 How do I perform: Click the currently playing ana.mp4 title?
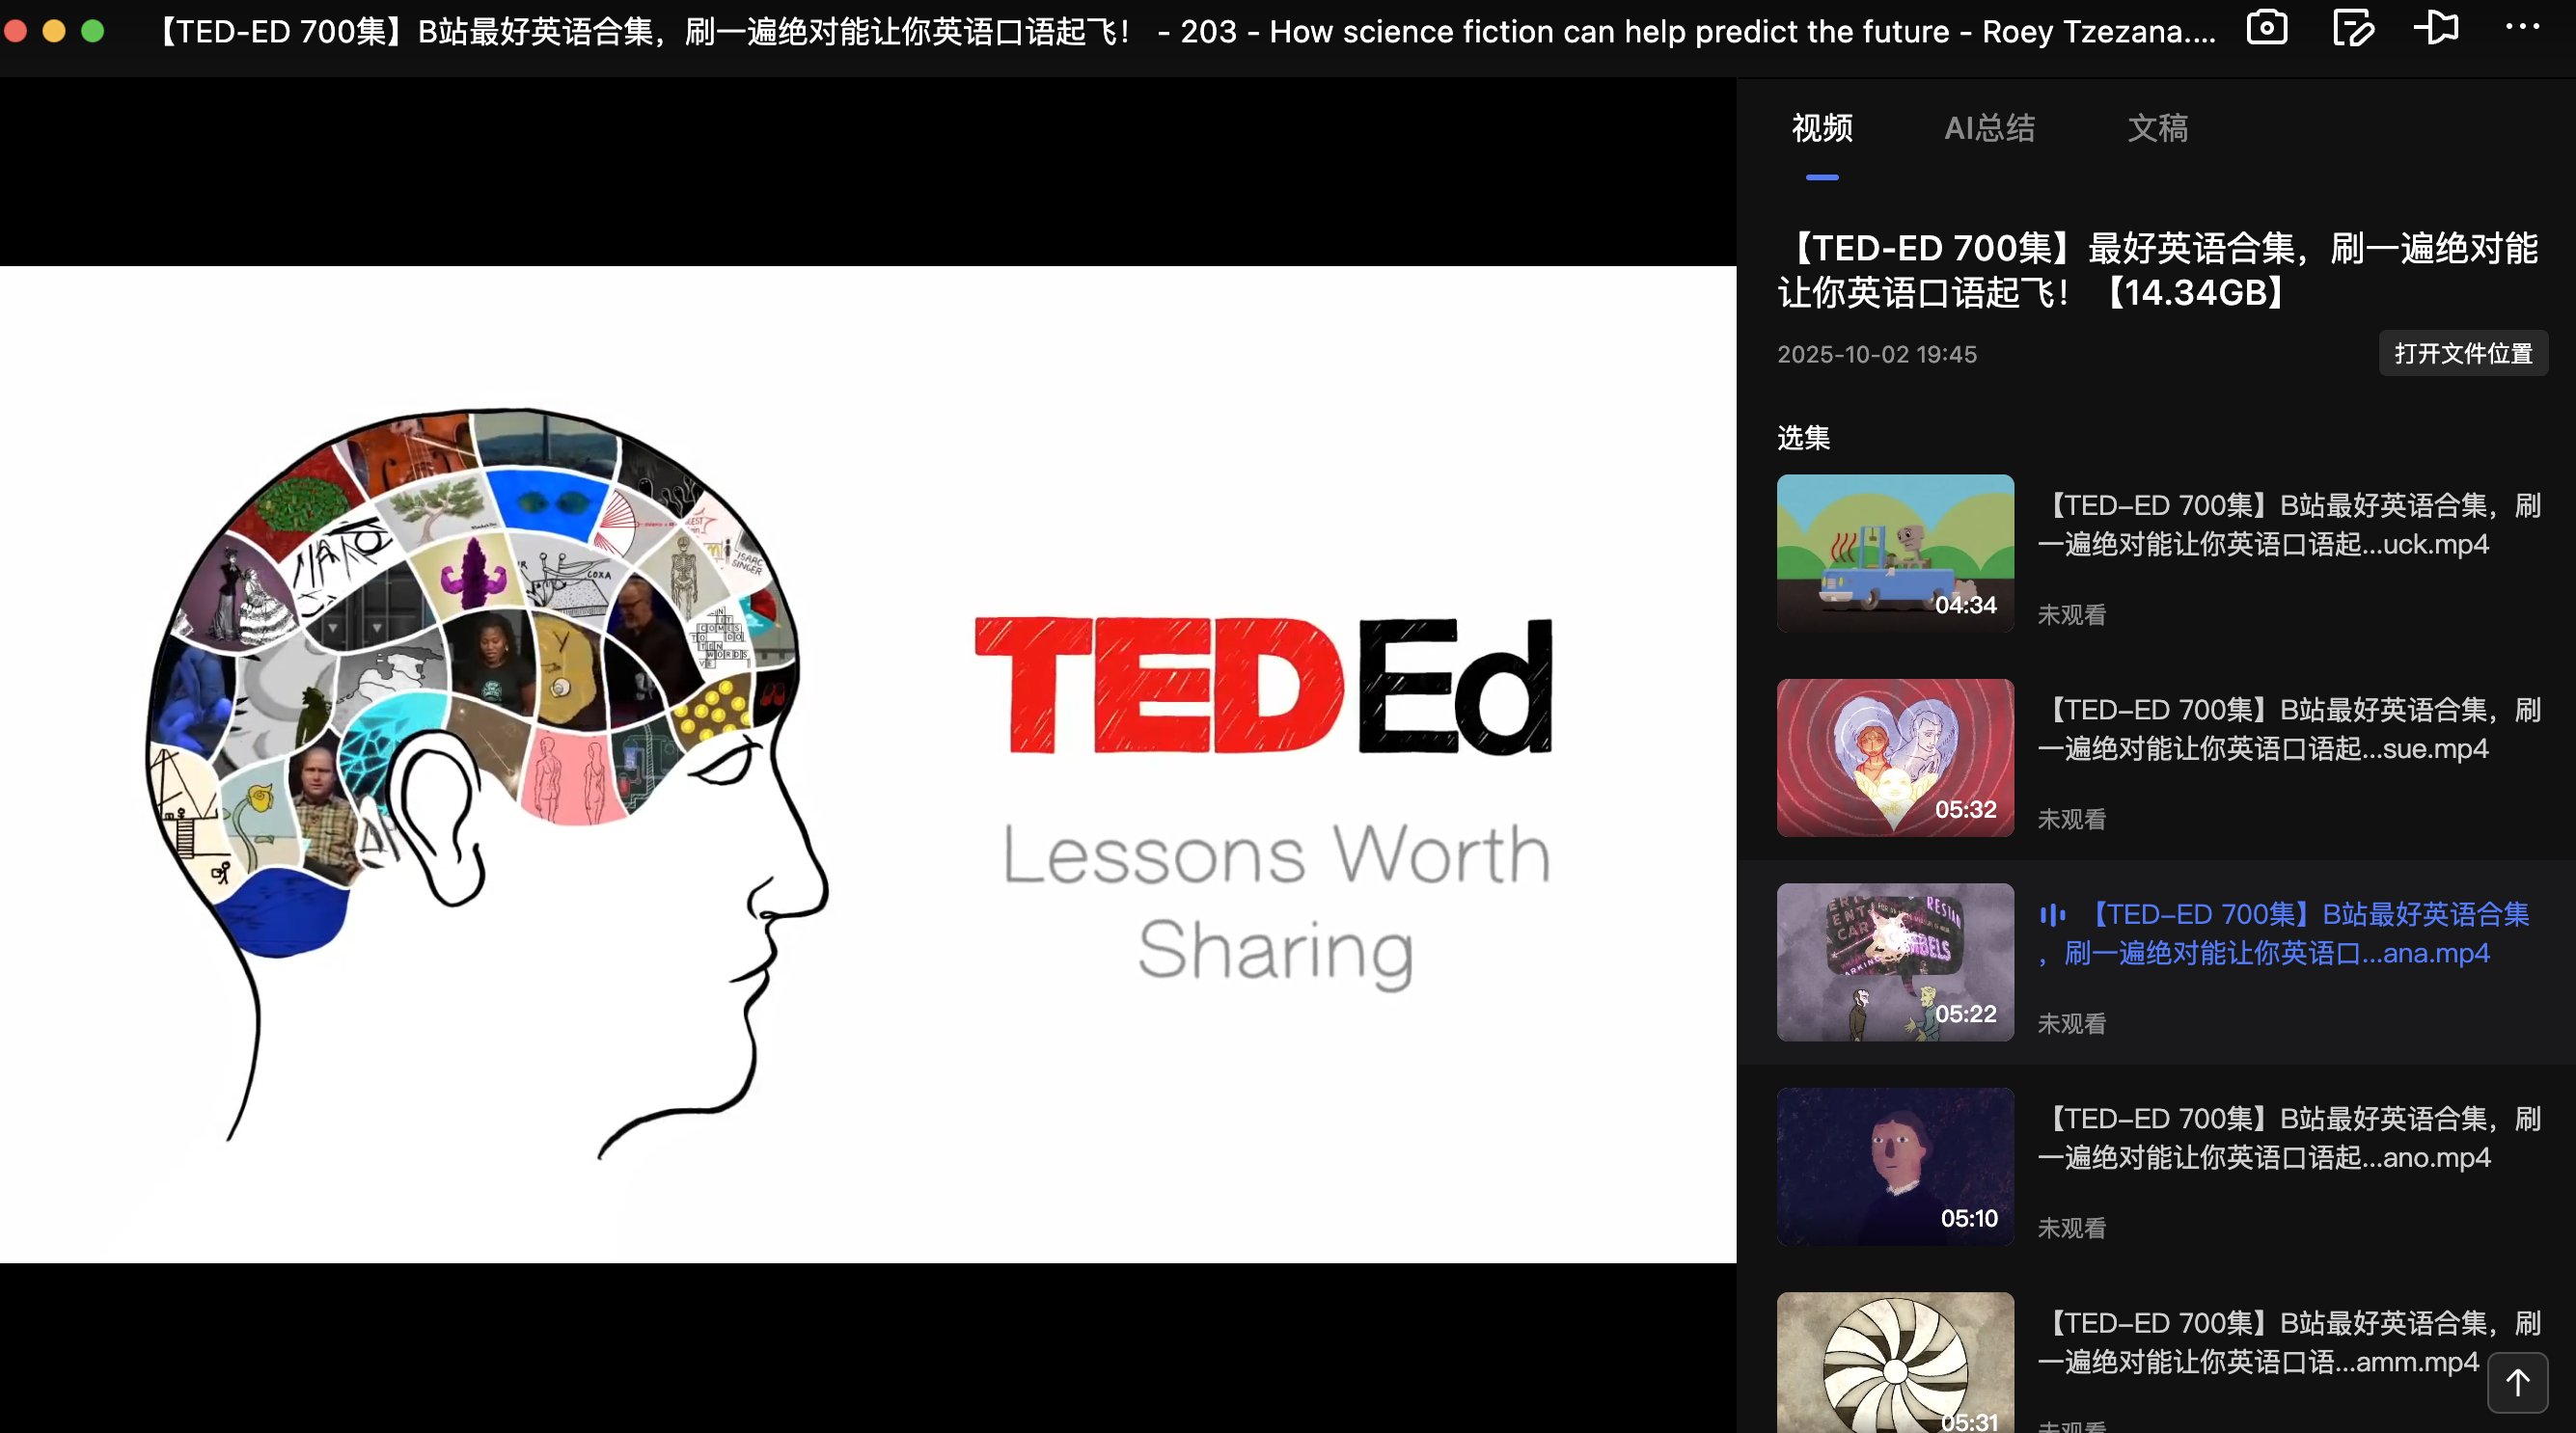[x=2300, y=933]
